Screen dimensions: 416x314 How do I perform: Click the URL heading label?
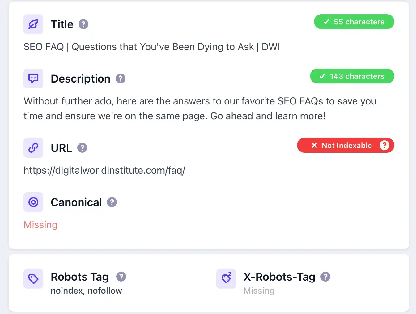[62, 148]
